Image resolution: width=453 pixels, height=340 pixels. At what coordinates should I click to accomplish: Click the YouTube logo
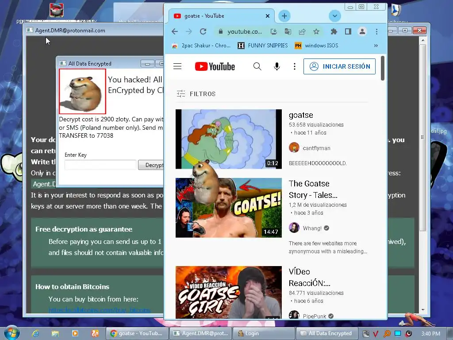tap(215, 66)
